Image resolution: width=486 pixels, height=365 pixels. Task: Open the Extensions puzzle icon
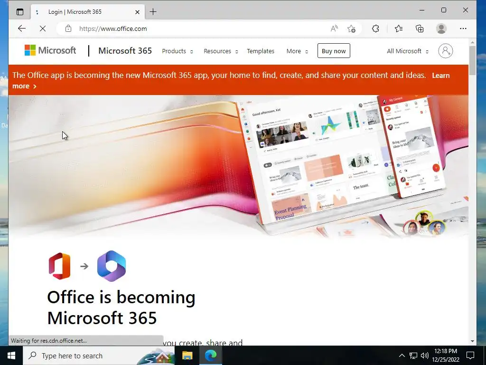(x=375, y=29)
